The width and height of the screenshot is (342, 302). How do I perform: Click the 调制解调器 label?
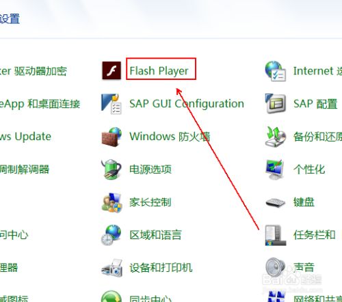(x=25, y=169)
